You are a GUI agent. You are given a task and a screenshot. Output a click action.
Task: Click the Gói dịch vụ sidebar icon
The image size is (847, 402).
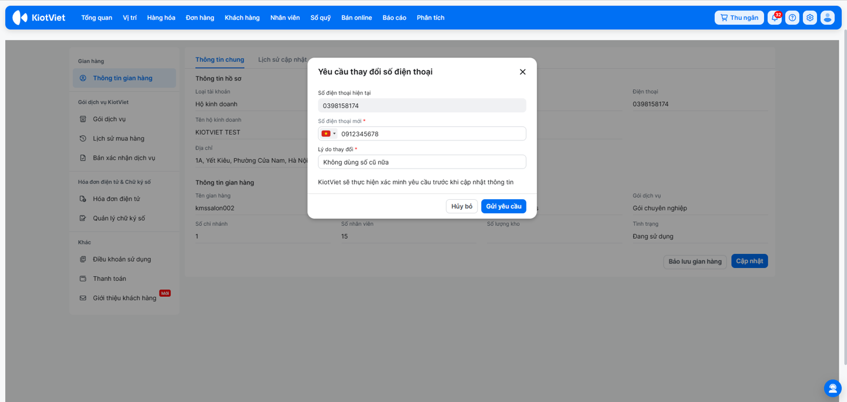[83, 119]
